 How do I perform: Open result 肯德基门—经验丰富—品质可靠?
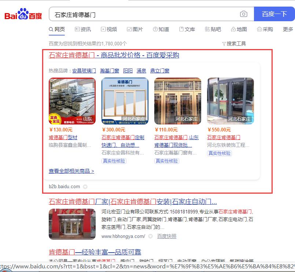click(x=95, y=252)
